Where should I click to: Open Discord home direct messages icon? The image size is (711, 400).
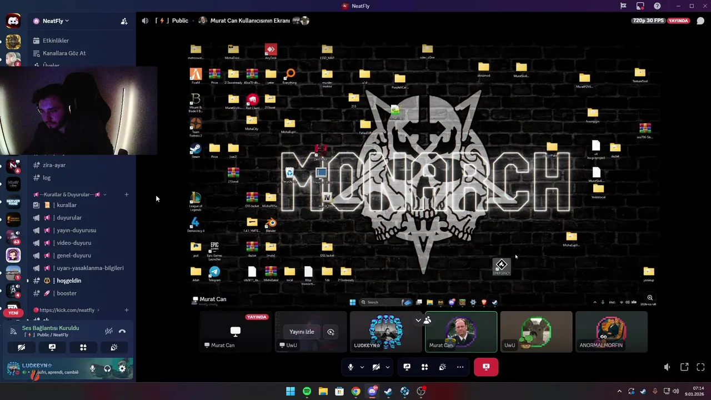click(x=13, y=21)
